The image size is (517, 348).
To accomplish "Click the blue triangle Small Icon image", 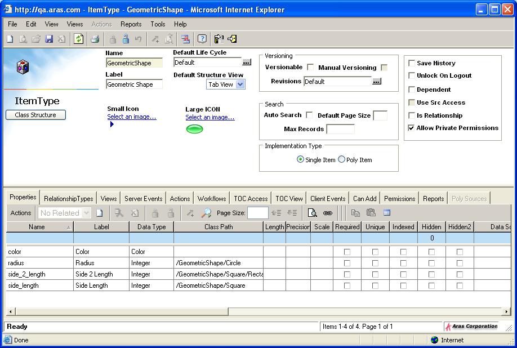I will (x=112, y=124).
